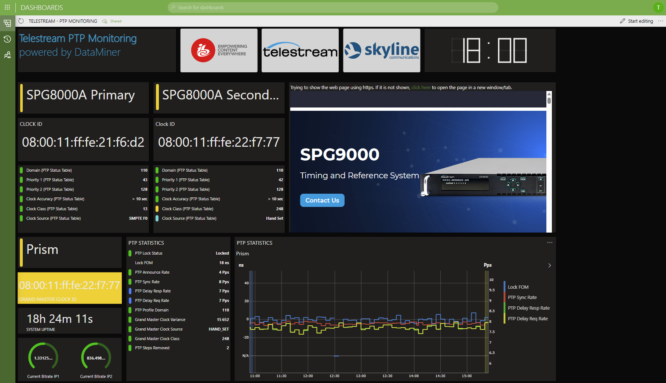
Task: Click the Grand Master Clock ID yellow tile
Action: [70, 288]
